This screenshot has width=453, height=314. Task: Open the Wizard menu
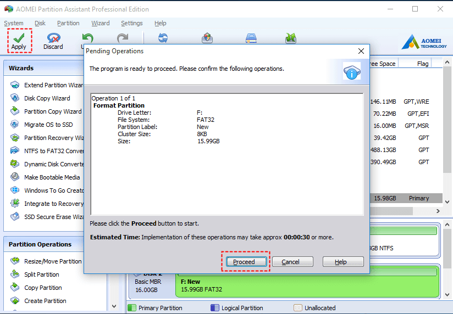tap(100, 23)
